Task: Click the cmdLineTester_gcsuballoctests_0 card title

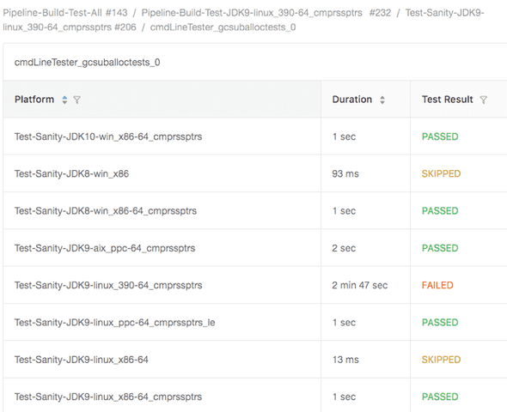Action: click(x=88, y=63)
